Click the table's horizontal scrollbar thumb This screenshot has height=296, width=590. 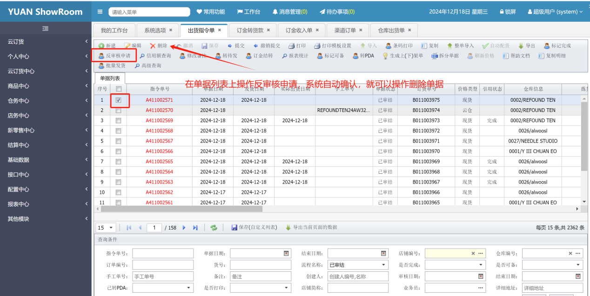click(181, 209)
